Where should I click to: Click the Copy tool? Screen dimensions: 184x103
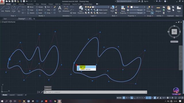(x=30, y=10)
